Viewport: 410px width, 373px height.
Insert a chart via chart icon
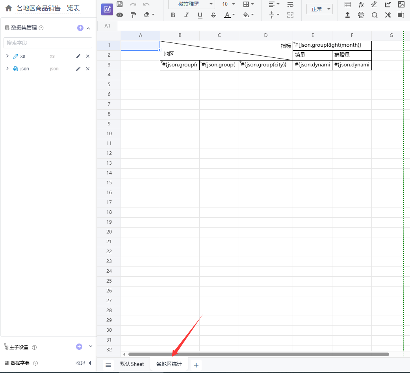pyautogui.click(x=388, y=5)
